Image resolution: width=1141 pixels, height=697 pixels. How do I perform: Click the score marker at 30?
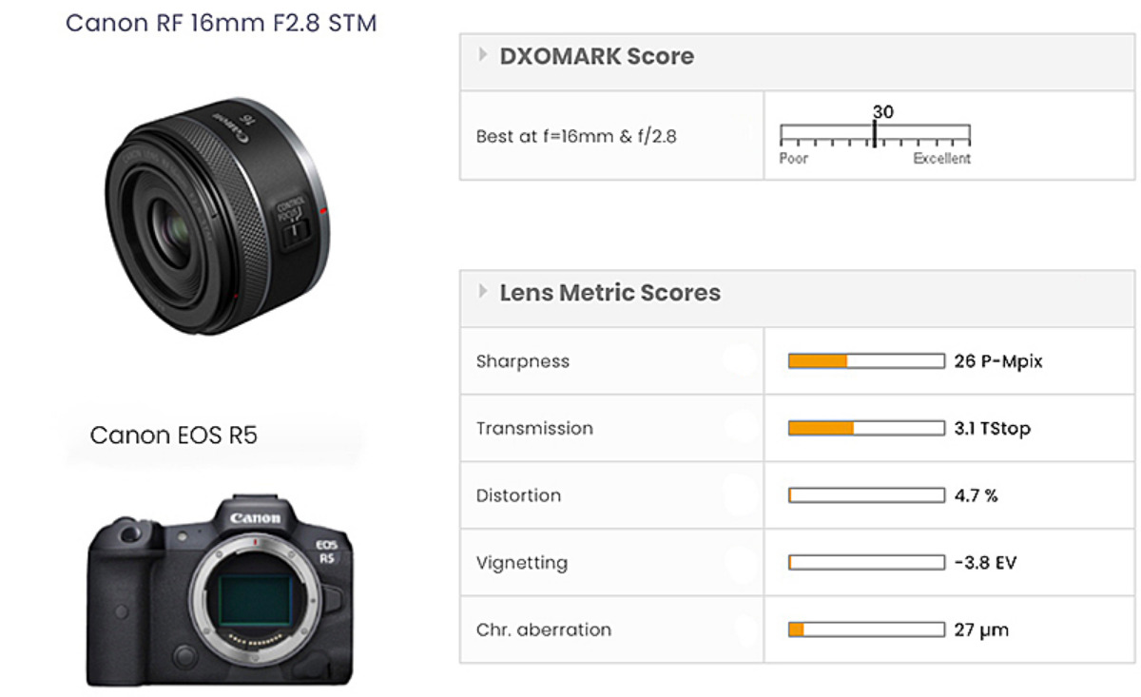(x=874, y=135)
